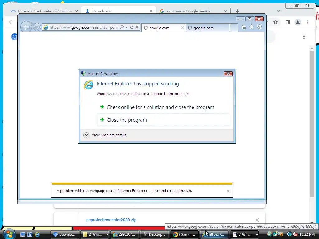
Task: Open Downloads page three-dot menu
Action: point(304,37)
